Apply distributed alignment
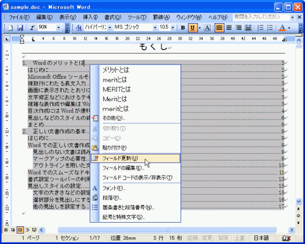 248,27
